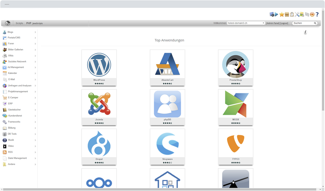Screen dimensions: 325x191
Task: Click the Foren category icon
Action: coord(5,44)
